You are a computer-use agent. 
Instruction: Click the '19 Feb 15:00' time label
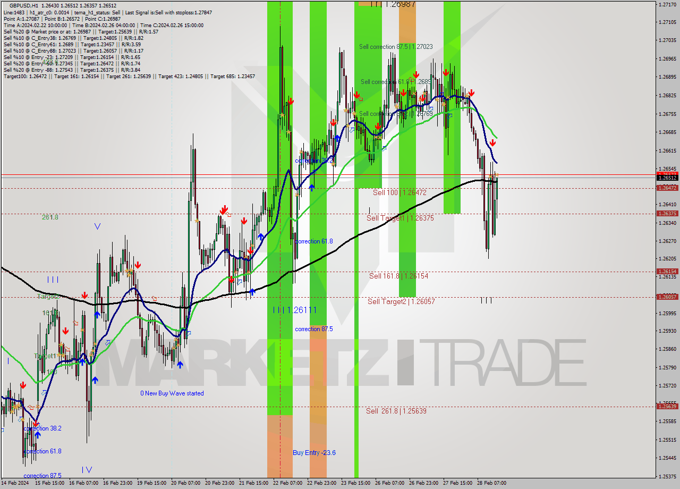(x=151, y=483)
